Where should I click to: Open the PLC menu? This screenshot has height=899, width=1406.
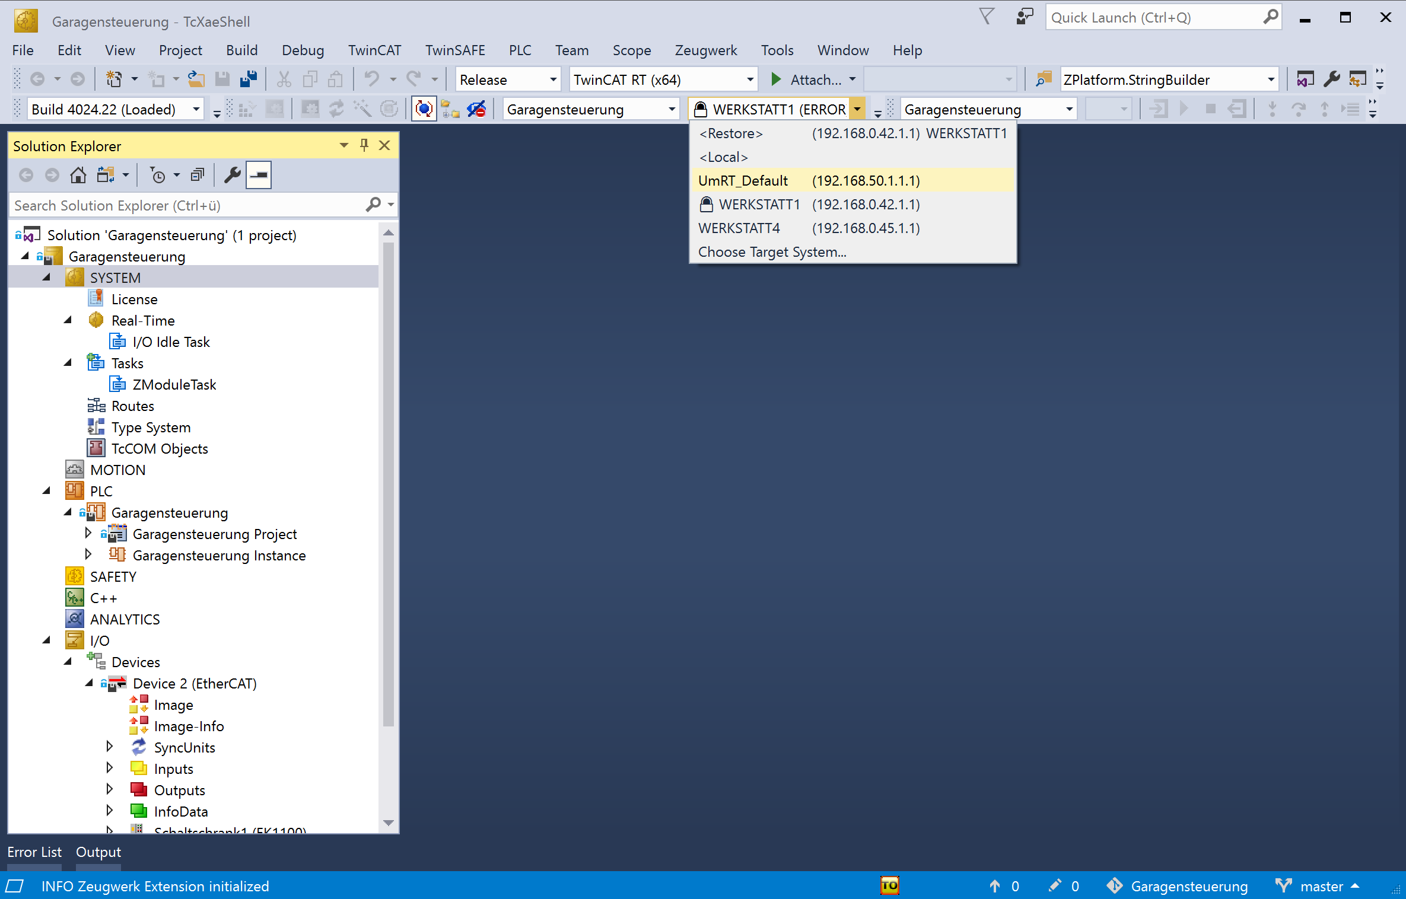point(520,50)
